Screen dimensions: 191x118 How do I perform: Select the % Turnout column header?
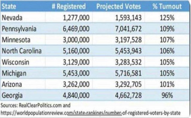[x=167, y=6]
